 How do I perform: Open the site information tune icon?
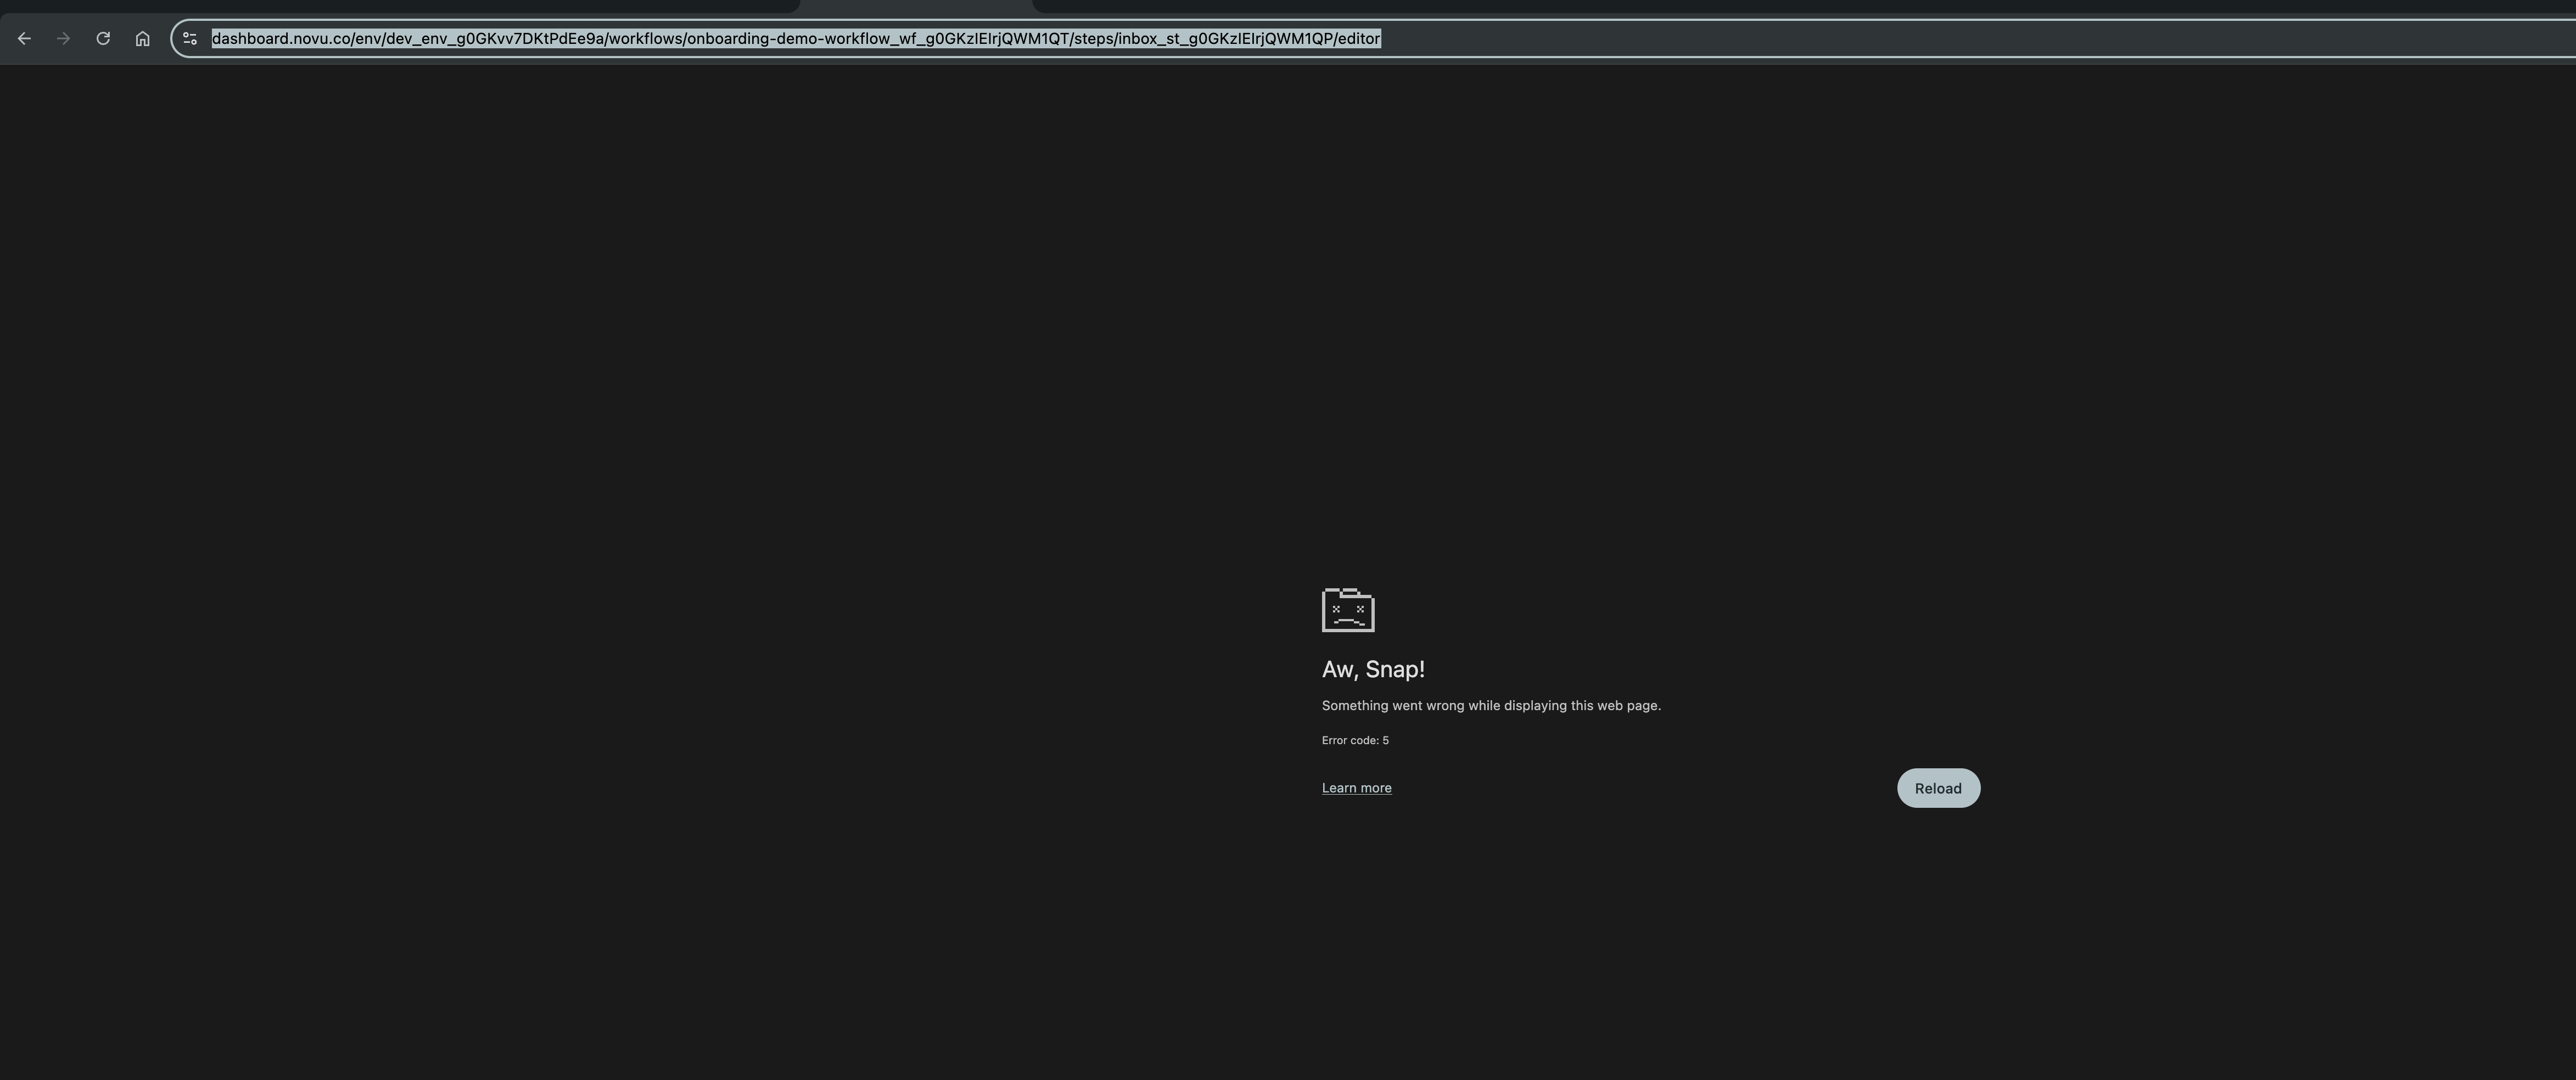click(x=190, y=39)
